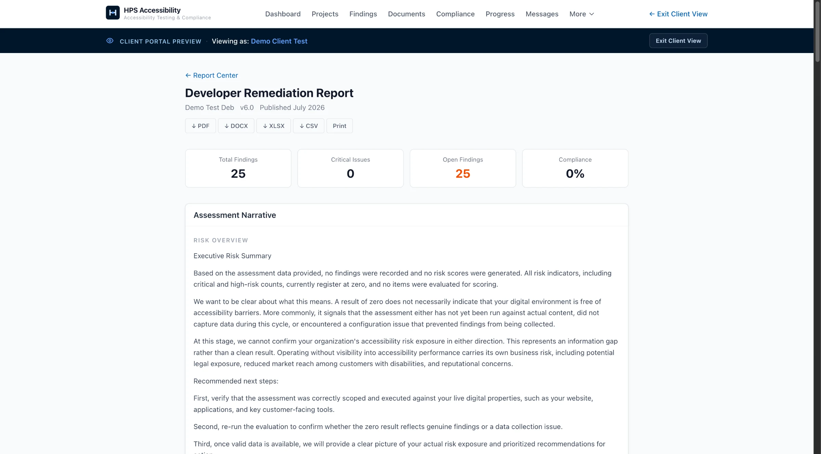821x454 pixels.
Task: Click the Total Findings card
Action: click(238, 168)
